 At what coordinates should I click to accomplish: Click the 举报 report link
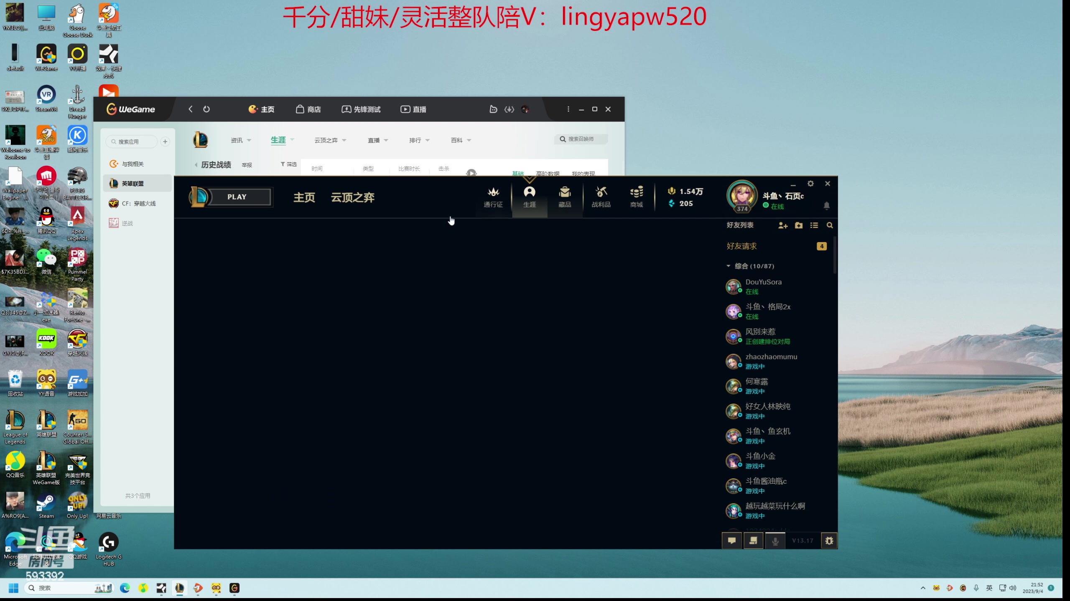click(247, 165)
